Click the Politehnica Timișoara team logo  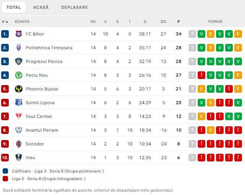point(19,48)
